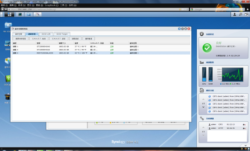Click the admin CIFS connection row
Viewport: 250px width, 151px height.
227,124
